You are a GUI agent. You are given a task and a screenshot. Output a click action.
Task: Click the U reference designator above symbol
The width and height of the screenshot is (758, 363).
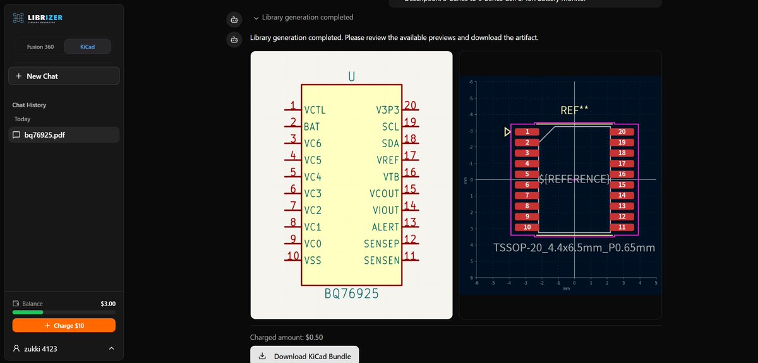coord(352,77)
